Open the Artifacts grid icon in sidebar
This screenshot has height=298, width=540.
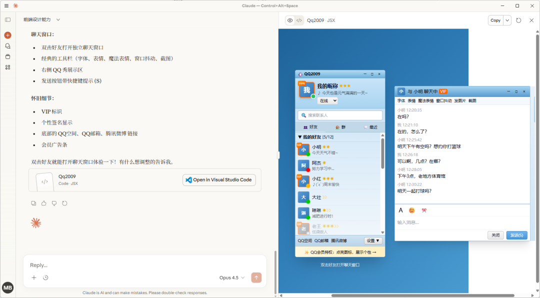8,67
